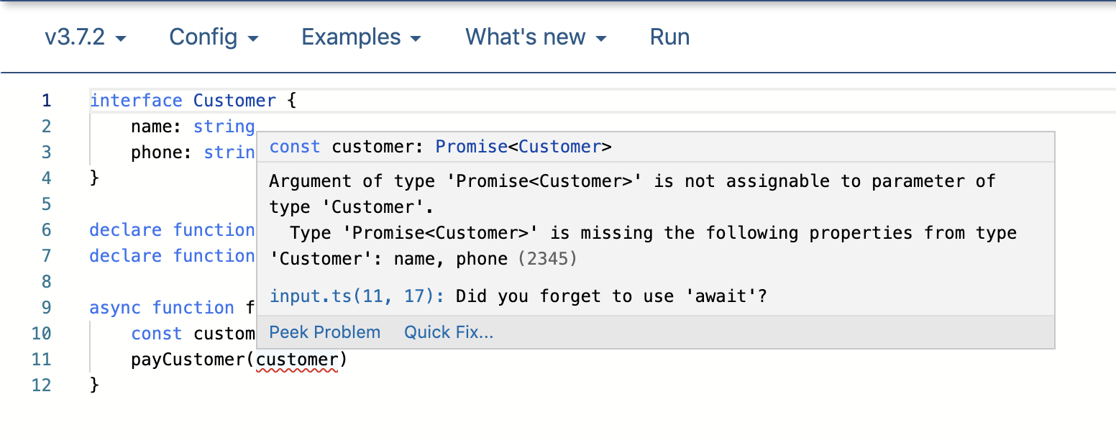Click Peek Problem in the hover popup
Screen dimensions: 1116x443
[324, 332]
